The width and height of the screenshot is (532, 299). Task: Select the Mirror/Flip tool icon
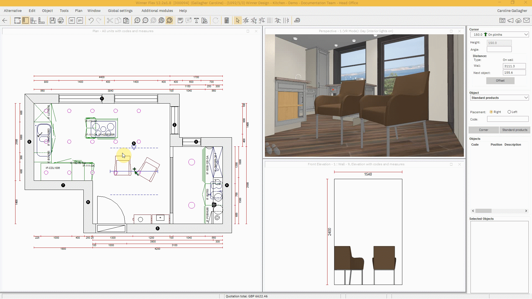[x=287, y=20]
